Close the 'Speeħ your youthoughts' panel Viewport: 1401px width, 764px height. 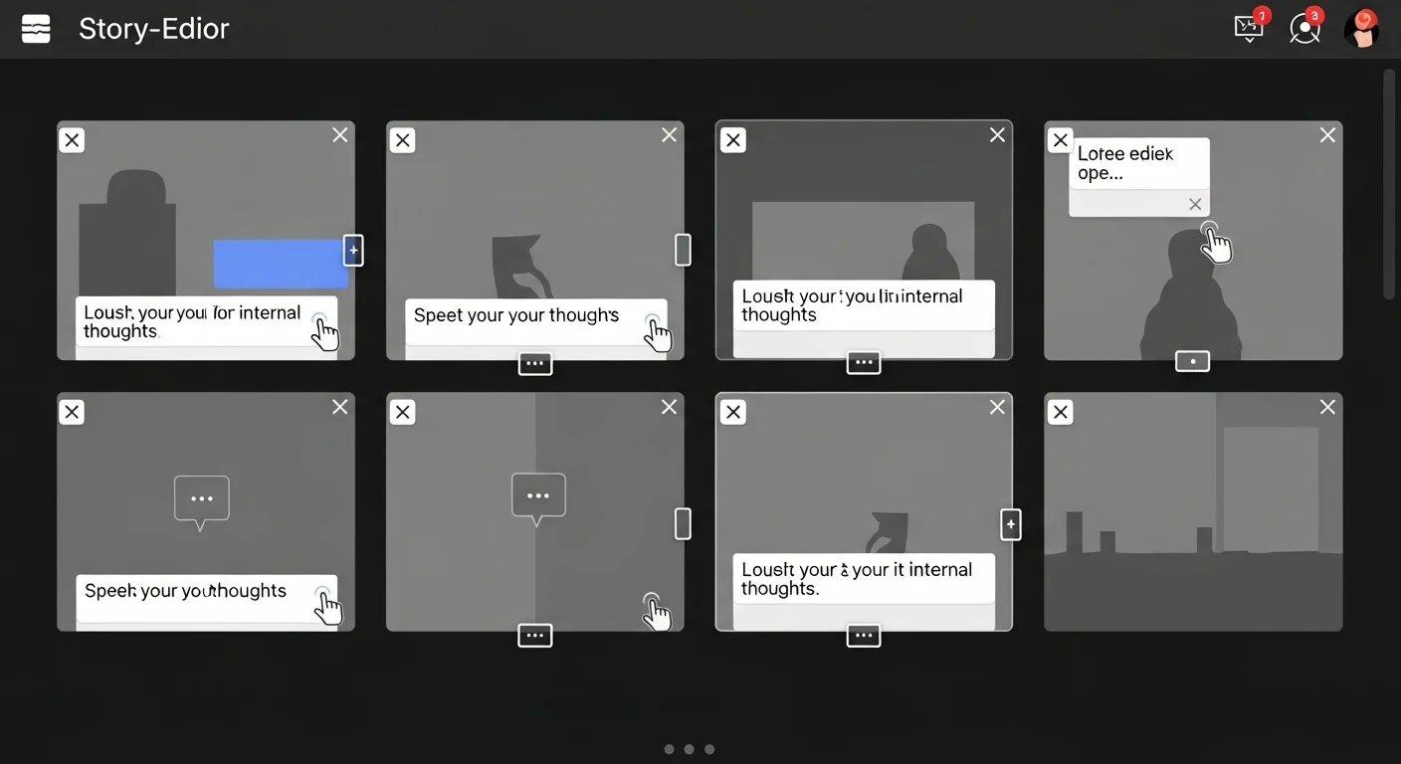pos(340,406)
